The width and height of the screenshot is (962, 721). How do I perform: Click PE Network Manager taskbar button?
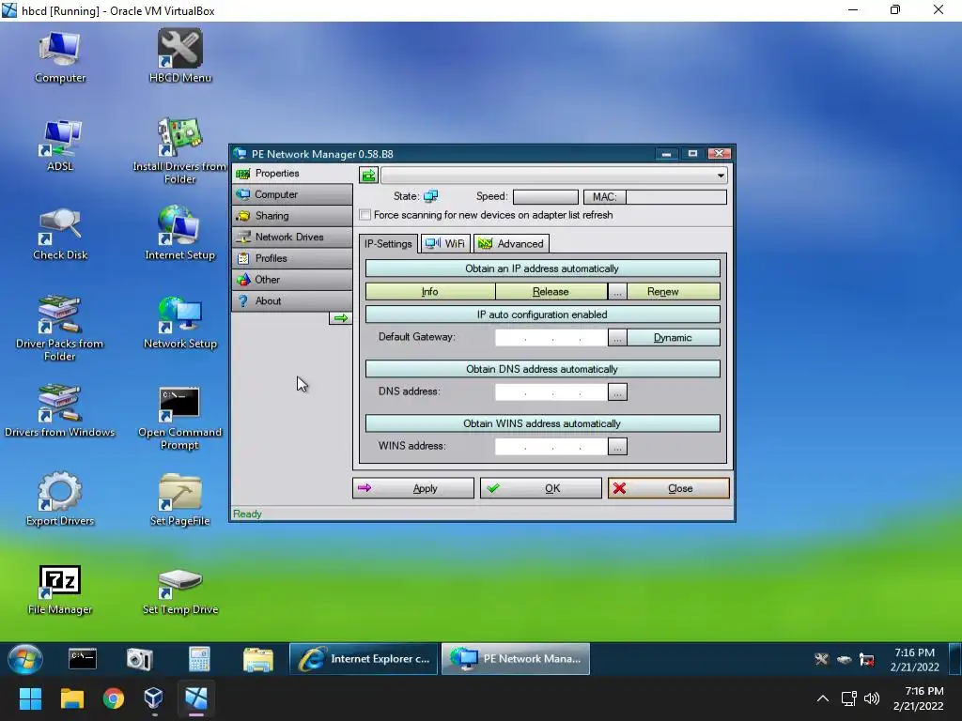[516, 659]
